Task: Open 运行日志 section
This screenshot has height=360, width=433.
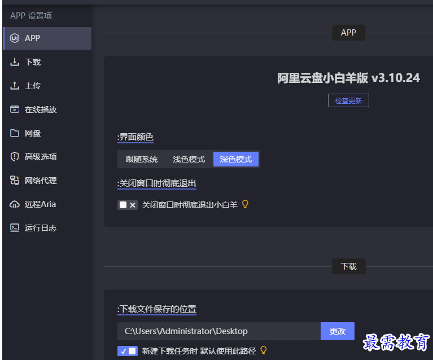Action: 47,228
